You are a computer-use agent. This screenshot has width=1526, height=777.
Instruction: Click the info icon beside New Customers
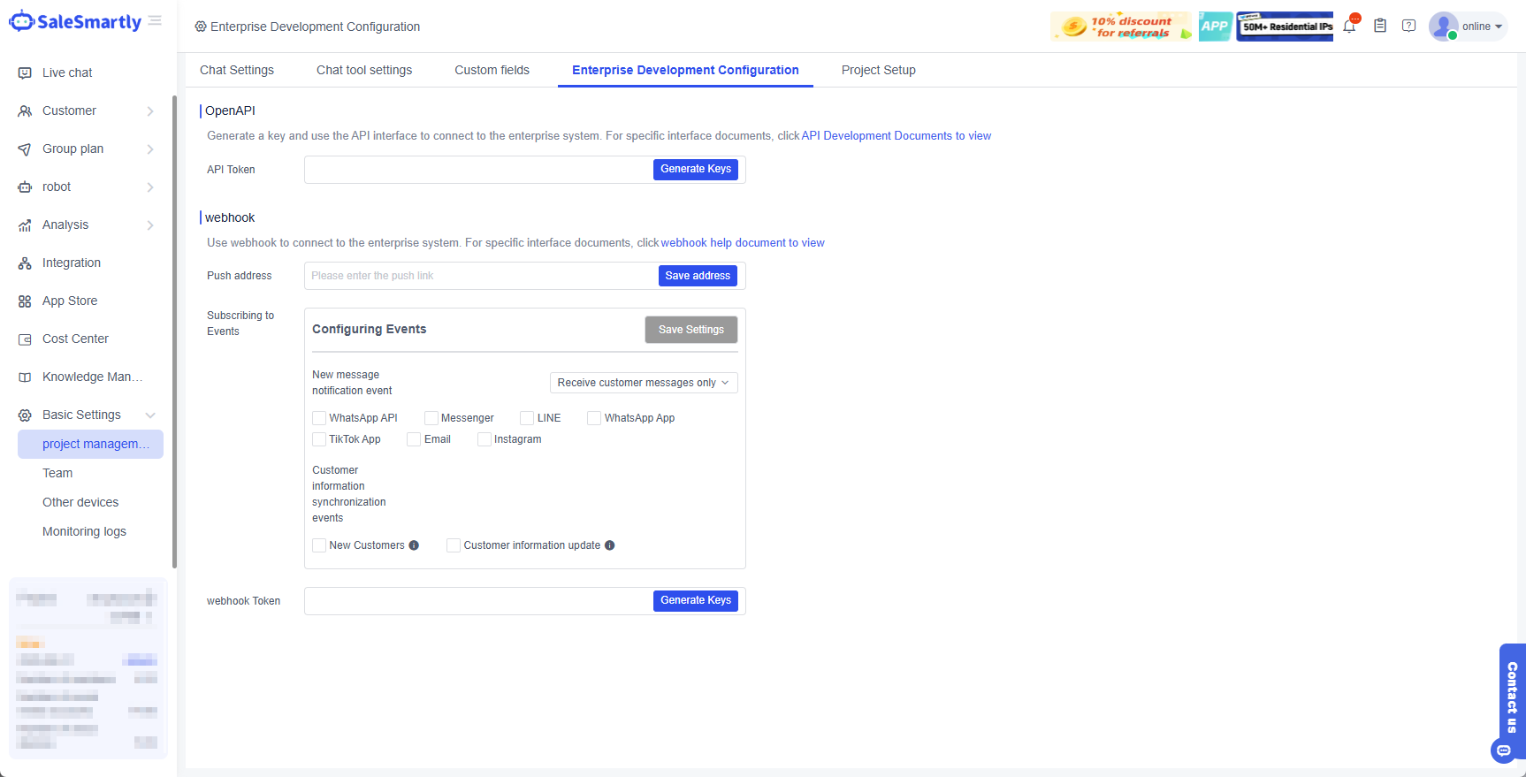pyautogui.click(x=414, y=545)
